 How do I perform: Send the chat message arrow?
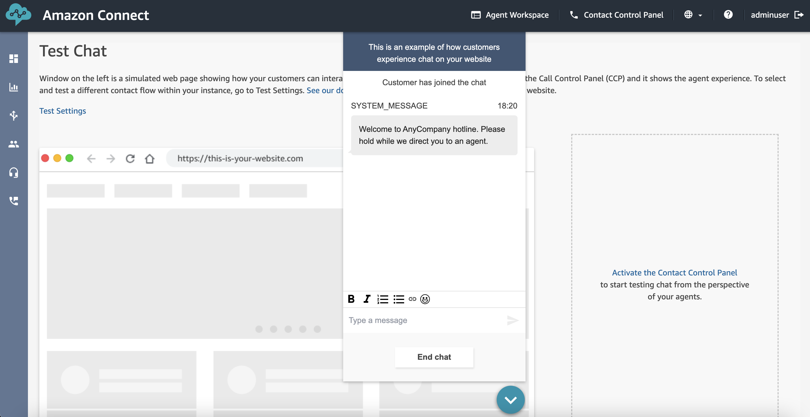click(512, 320)
